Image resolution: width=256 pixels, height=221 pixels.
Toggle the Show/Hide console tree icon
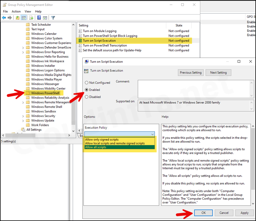24,18
